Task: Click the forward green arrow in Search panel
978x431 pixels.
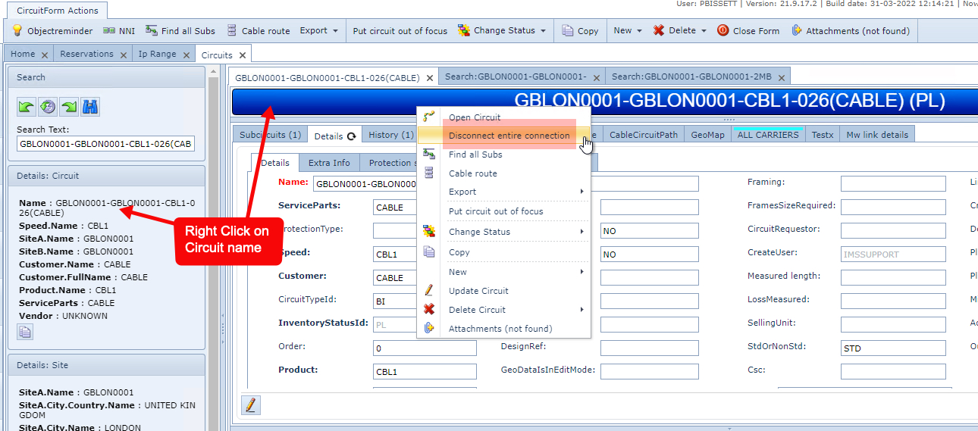Action: (69, 108)
